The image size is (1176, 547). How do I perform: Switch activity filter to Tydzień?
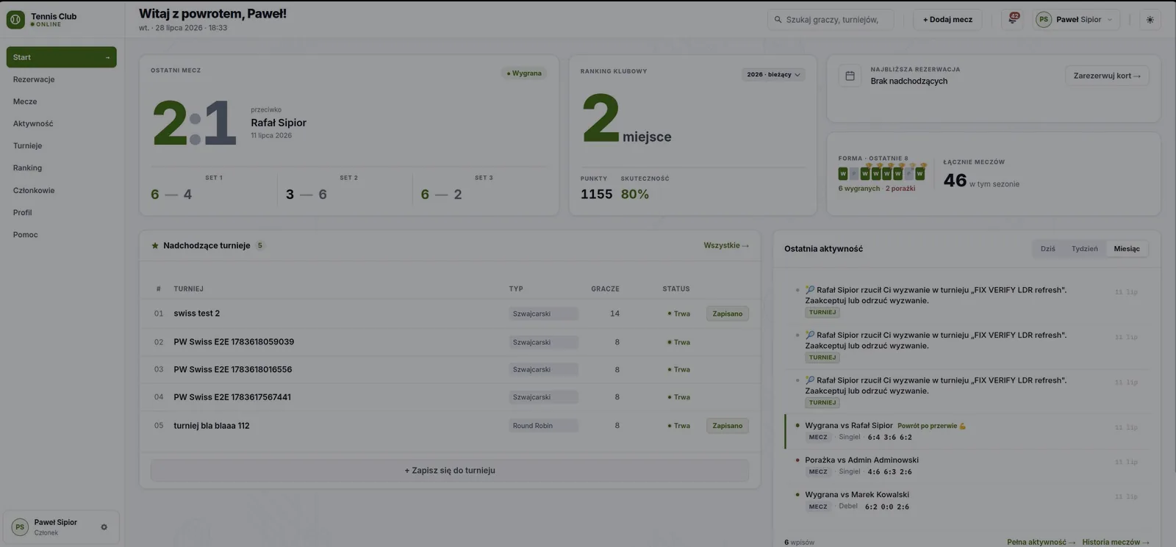pos(1085,249)
